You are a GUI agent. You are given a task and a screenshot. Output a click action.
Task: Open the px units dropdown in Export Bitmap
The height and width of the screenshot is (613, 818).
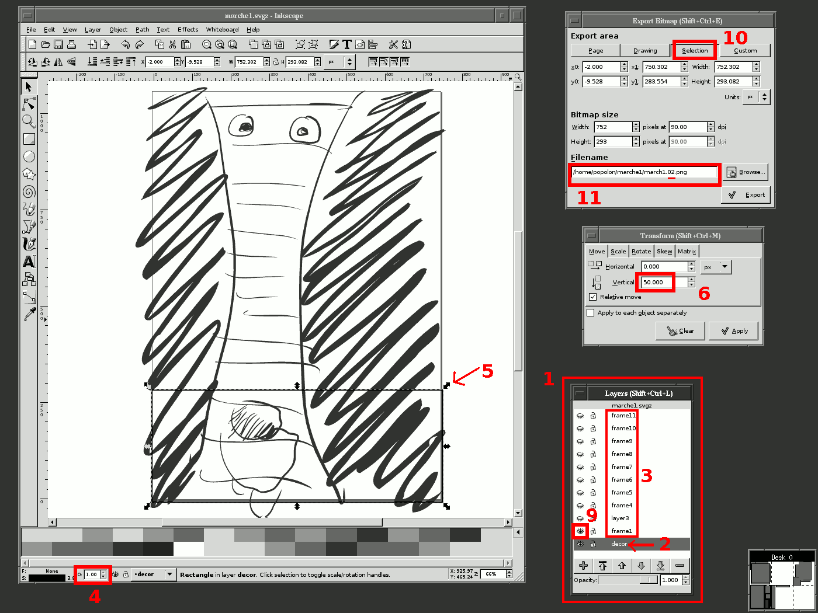tap(756, 97)
